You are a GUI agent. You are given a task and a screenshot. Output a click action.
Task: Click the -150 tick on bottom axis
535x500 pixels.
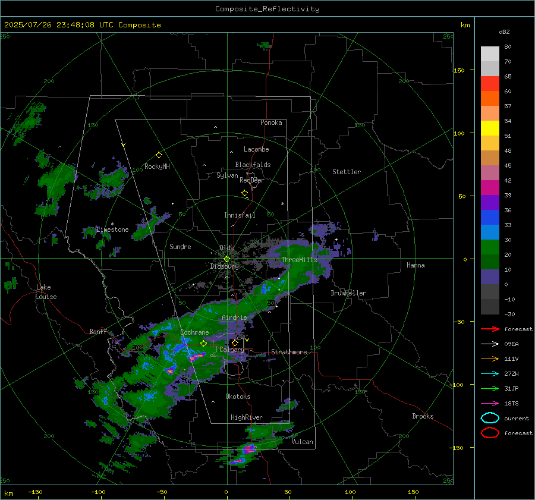(36, 492)
